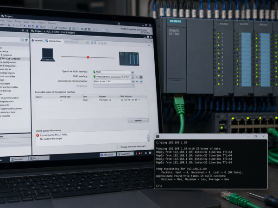Open the HMI connection type dropdown
The height and width of the screenshot is (208, 278).
(x=88, y=42)
